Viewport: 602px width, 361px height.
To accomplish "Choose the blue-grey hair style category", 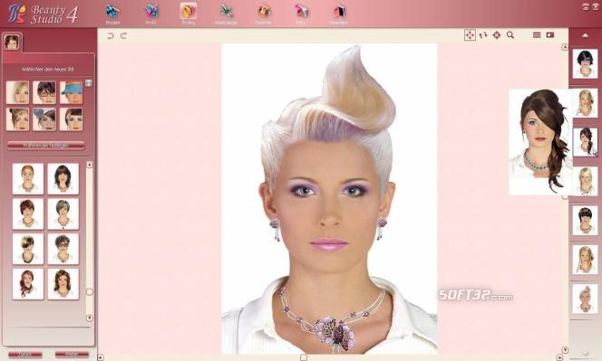I will (x=44, y=119).
